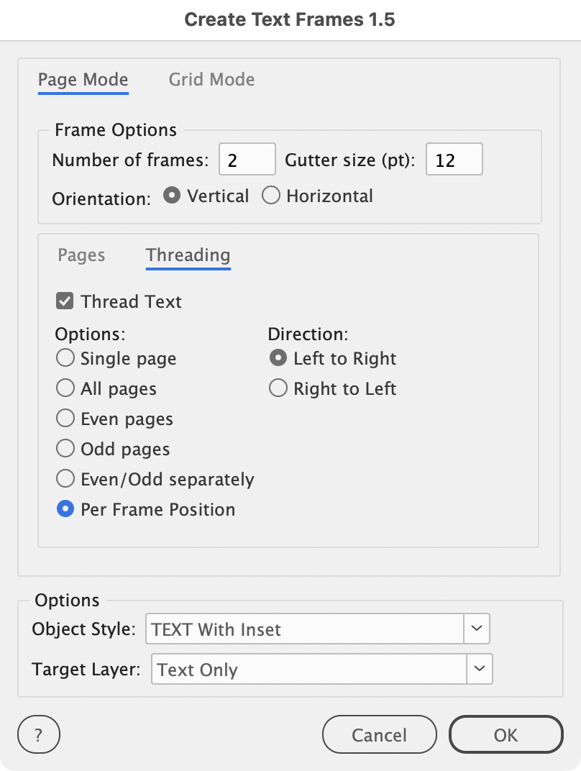Set direction to Left to Right

click(278, 358)
